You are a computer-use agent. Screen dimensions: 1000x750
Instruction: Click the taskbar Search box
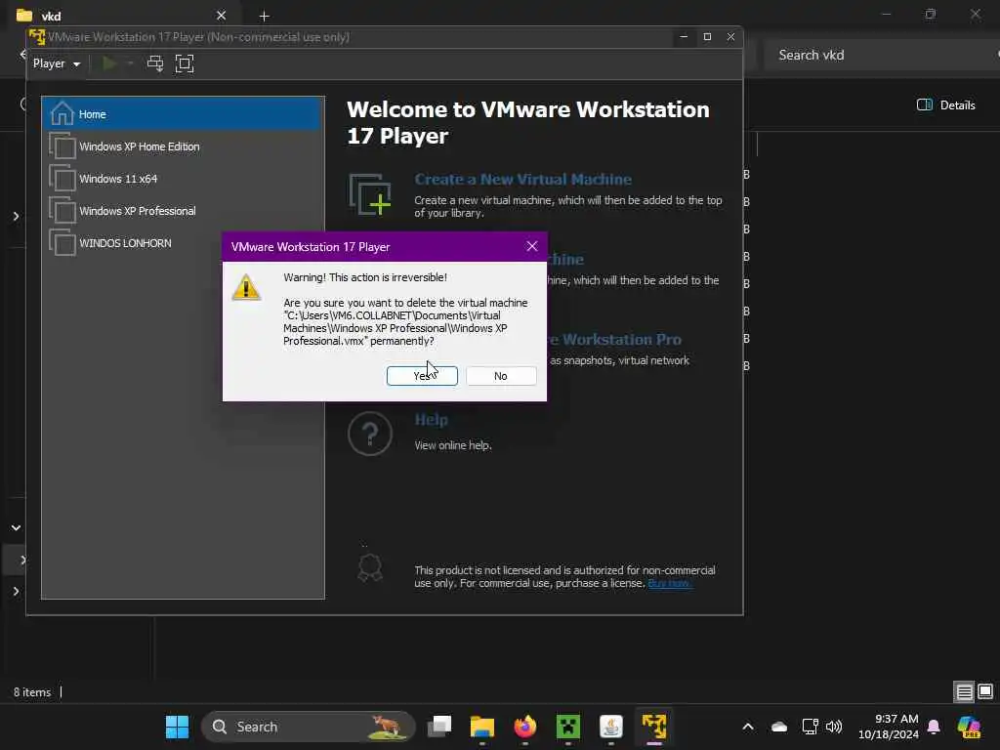pyautogui.click(x=309, y=727)
